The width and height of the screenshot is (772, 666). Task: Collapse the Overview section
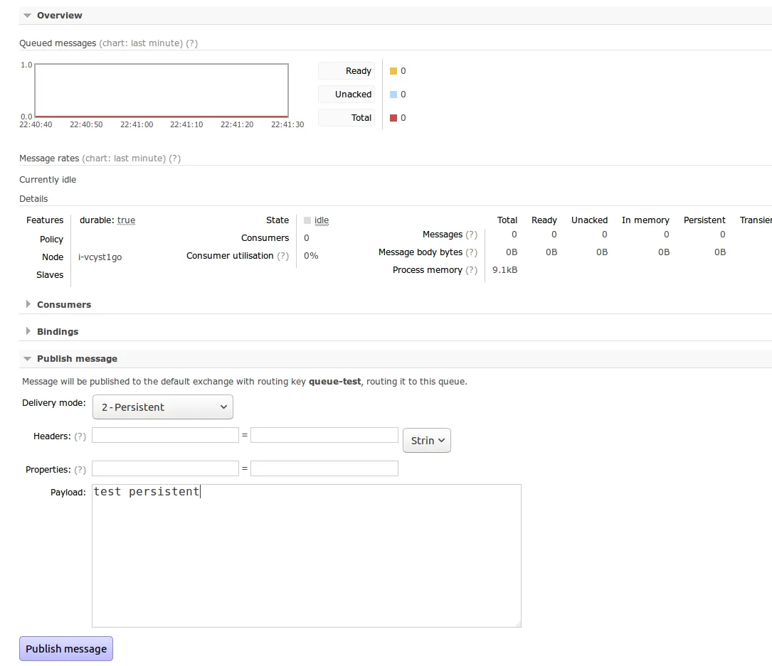[59, 15]
